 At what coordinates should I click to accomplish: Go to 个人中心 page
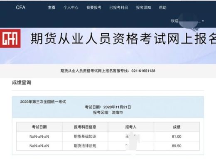click(x=71, y=7)
